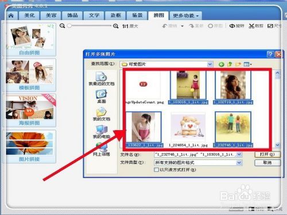Screen dimensions: 287x215
Task: Open 我的文档 location
Action: pyautogui.click(x=102, y=114)
